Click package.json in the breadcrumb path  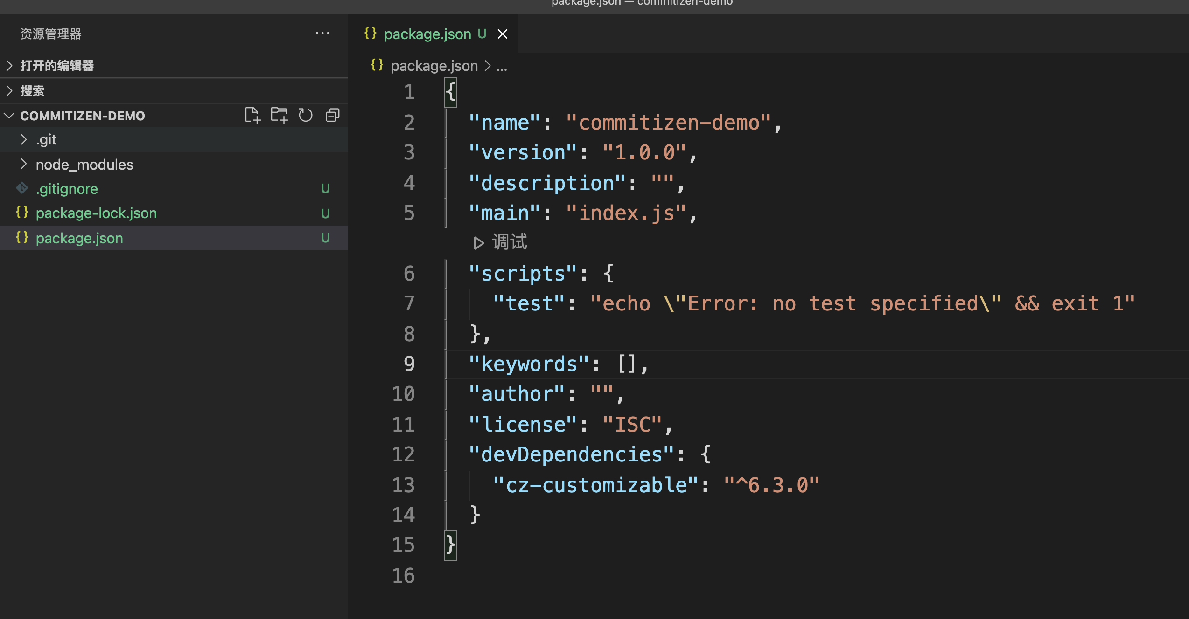[x=434, y=66]
